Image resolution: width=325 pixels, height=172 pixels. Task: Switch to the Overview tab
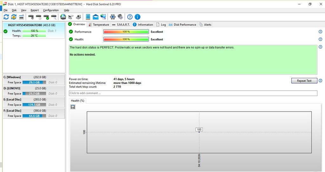coord(76,24)
